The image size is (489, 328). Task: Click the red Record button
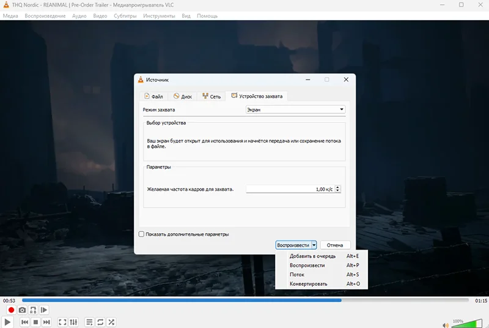[11, 310]
